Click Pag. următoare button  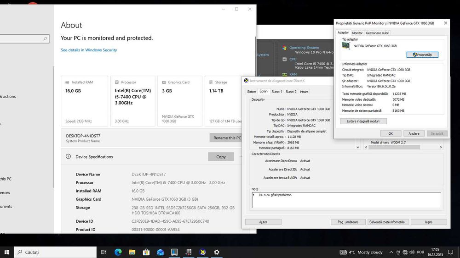pos(348,222)
